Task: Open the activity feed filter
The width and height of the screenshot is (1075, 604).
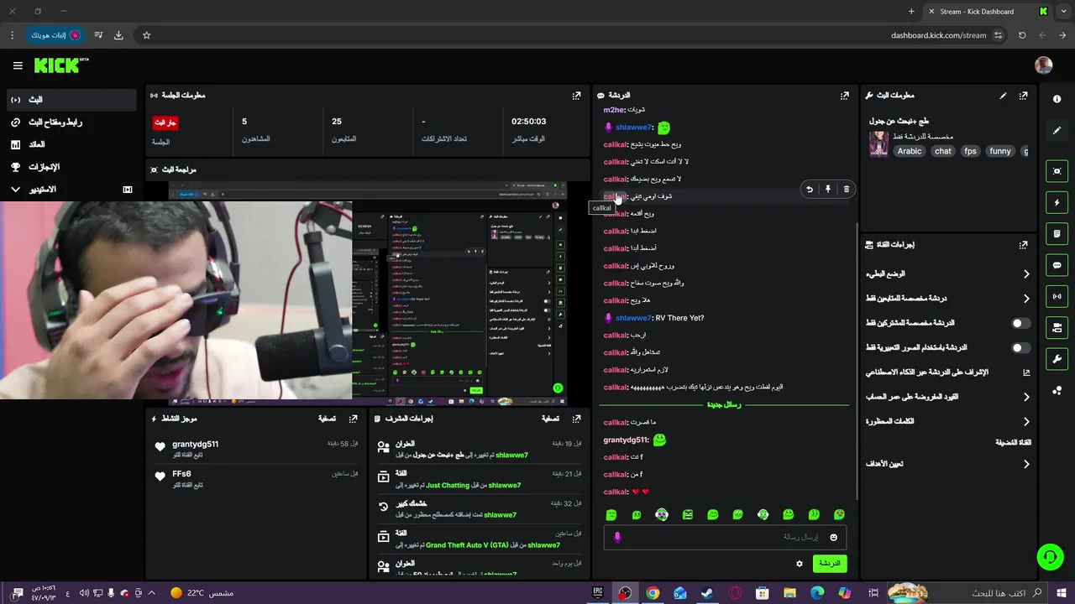Action: click(328, 418)
